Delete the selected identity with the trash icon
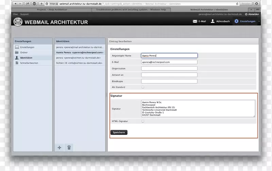Viewport: 272px width, 171px height. tap(69, 147)
